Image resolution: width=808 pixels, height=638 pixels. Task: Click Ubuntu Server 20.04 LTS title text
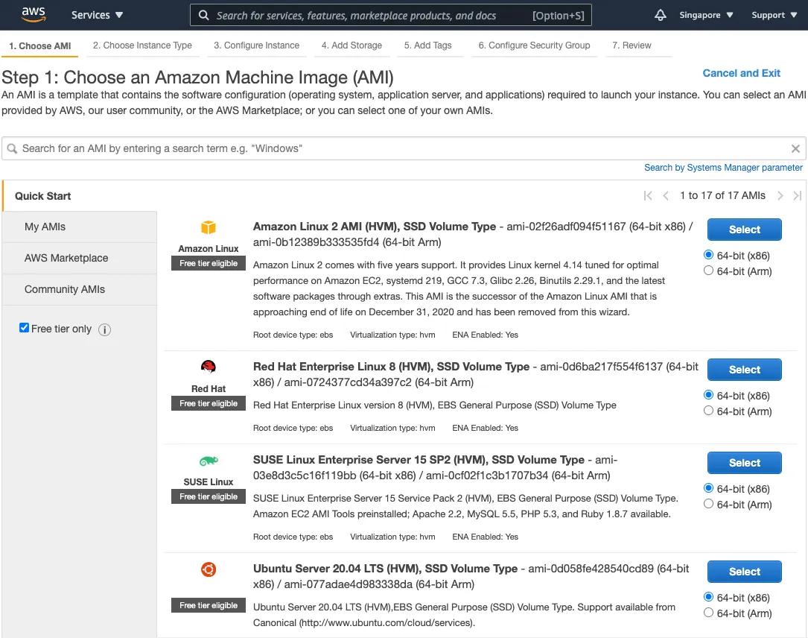tap(385, 569)
